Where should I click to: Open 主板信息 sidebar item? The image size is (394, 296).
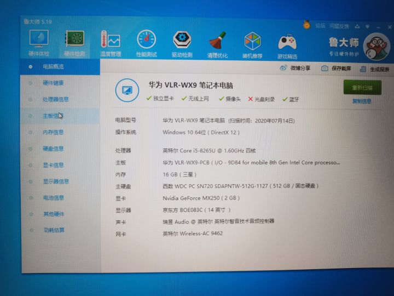53,116
